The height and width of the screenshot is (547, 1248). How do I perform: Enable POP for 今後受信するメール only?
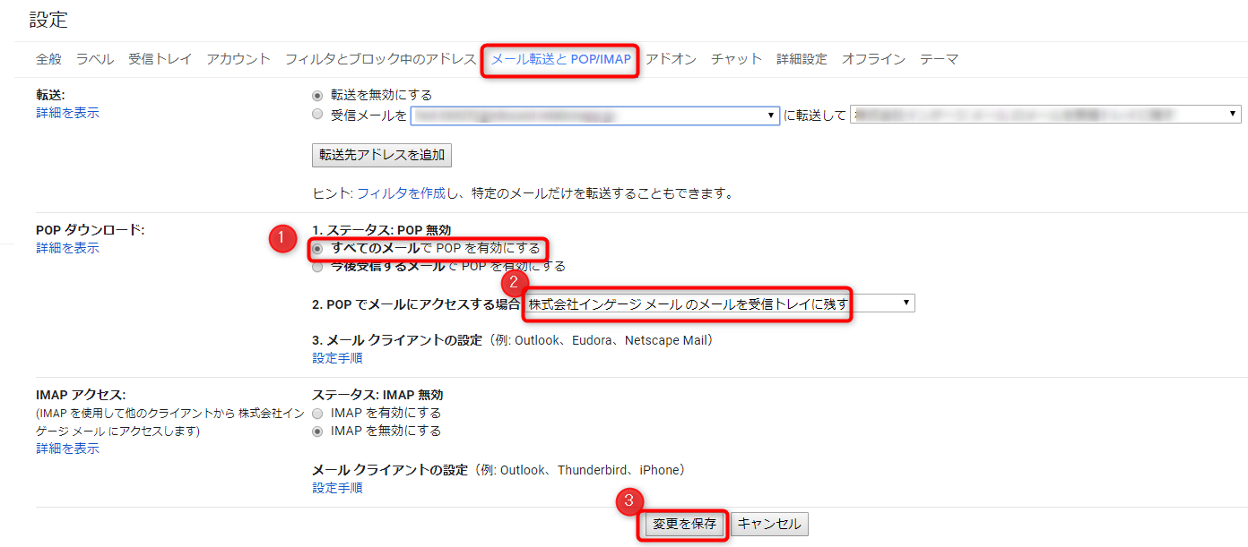tap(317, 266)
